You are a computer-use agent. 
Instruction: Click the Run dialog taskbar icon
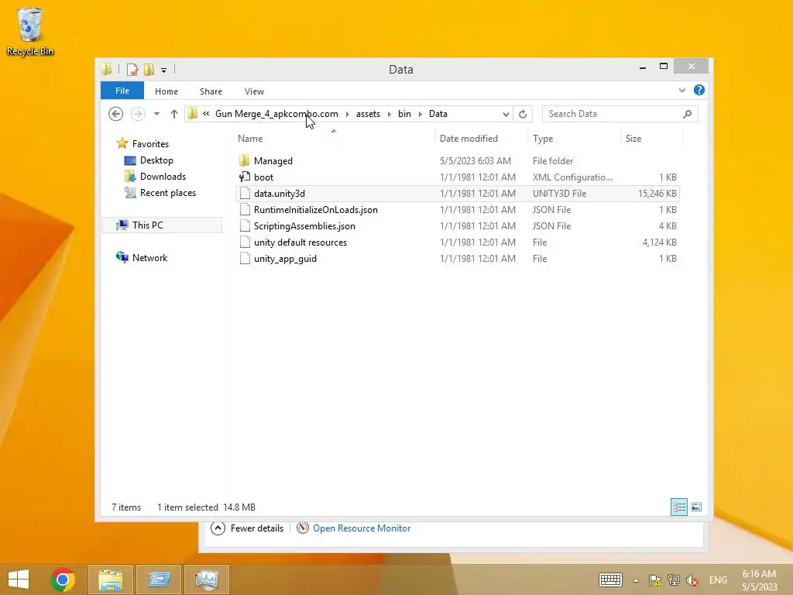point(158,580)
